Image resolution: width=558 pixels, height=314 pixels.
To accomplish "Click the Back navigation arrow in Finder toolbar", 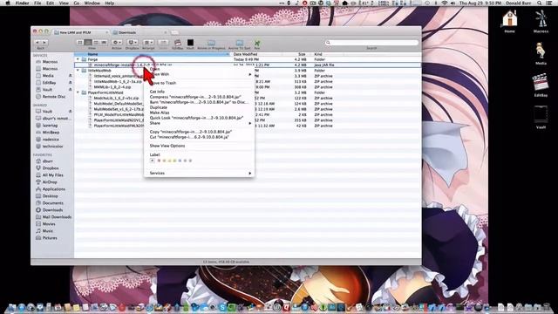I will 37,42.
